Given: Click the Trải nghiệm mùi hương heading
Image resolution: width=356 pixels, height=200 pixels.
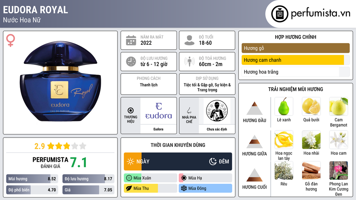Looking at the screenshot, I should pyautogui.click(x=296, y=89).
